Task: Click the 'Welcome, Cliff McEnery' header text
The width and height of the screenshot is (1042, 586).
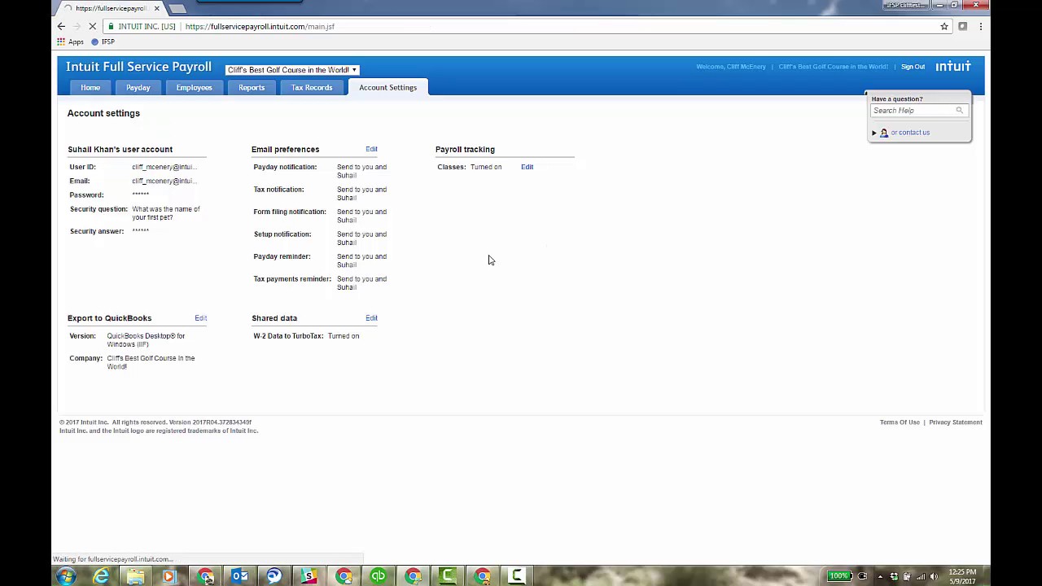Action: coord(731,67)
